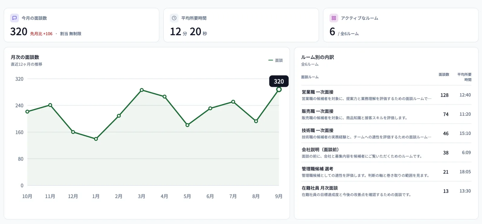Click the 直近12ヶ月の推移 subtitle
Viewport: 482px width, 224px height.
(27, 64)
